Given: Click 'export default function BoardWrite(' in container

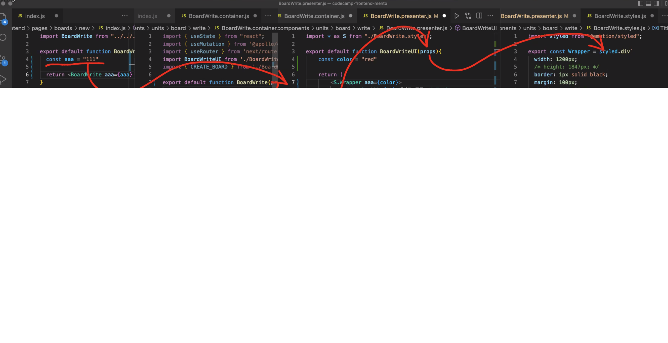Looking at the screenshot, I should 217,83.
